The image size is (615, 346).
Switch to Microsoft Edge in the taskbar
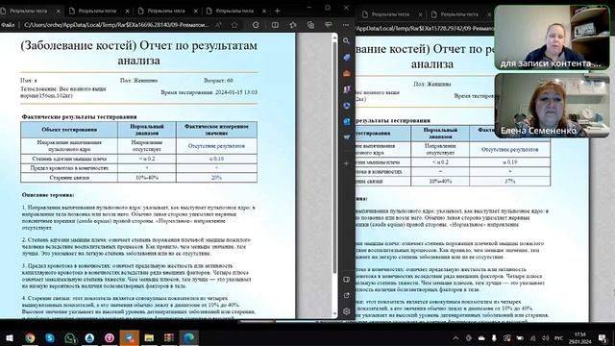[189, 337]
